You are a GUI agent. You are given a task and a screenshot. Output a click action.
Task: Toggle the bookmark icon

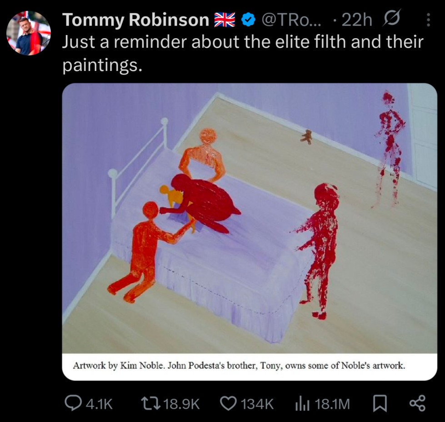coord(380,404)
